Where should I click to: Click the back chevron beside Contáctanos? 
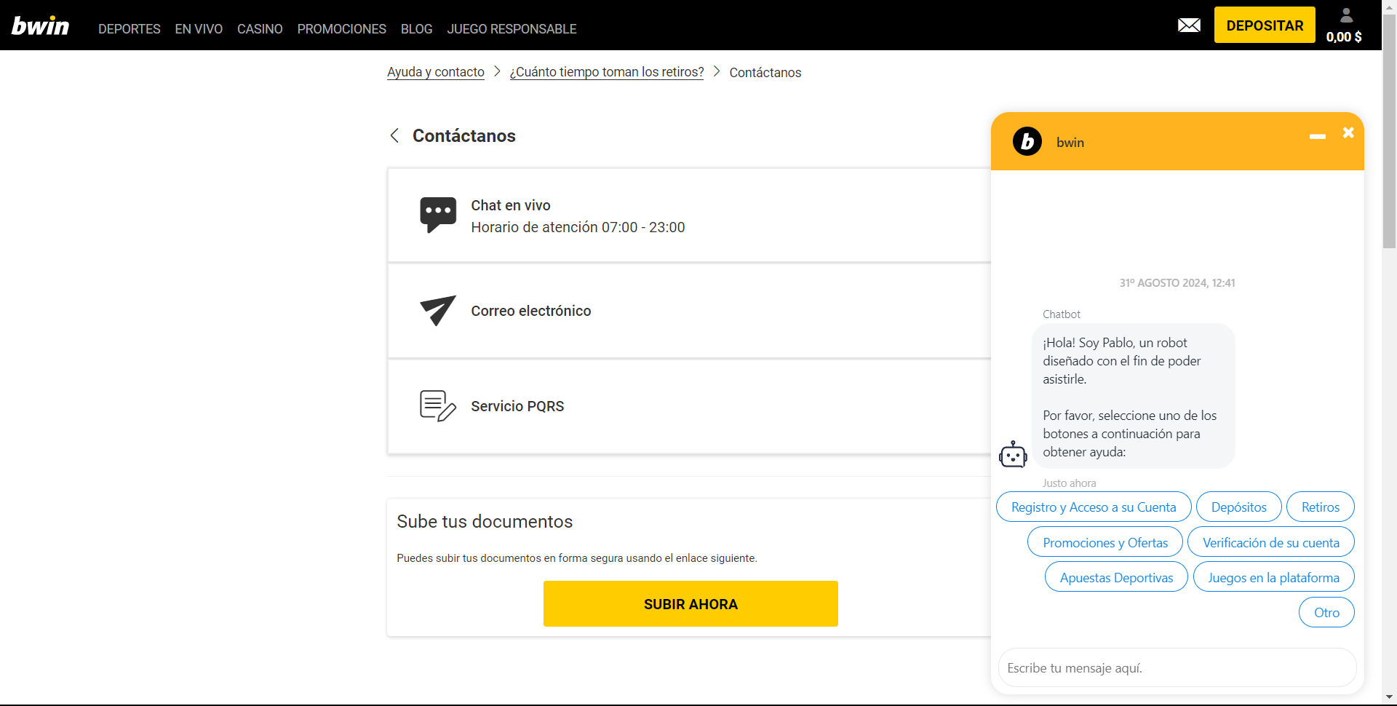click(394, 135)
